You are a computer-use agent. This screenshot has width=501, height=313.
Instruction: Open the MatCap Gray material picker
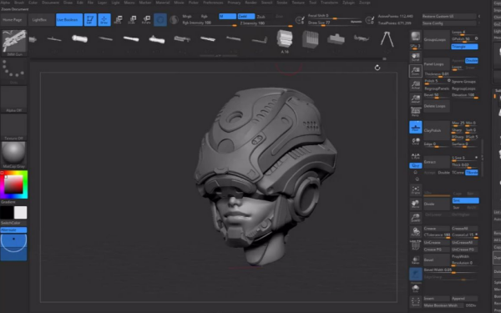tap(13, 155)
